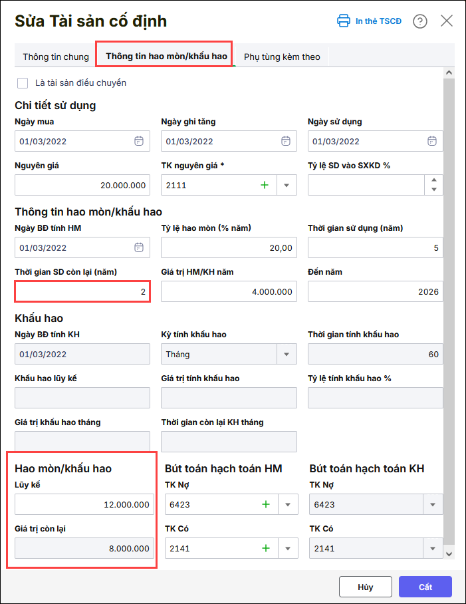Open calendar picker for Ngày ghi tăng
466x604 pixels.
click(285, 141)
